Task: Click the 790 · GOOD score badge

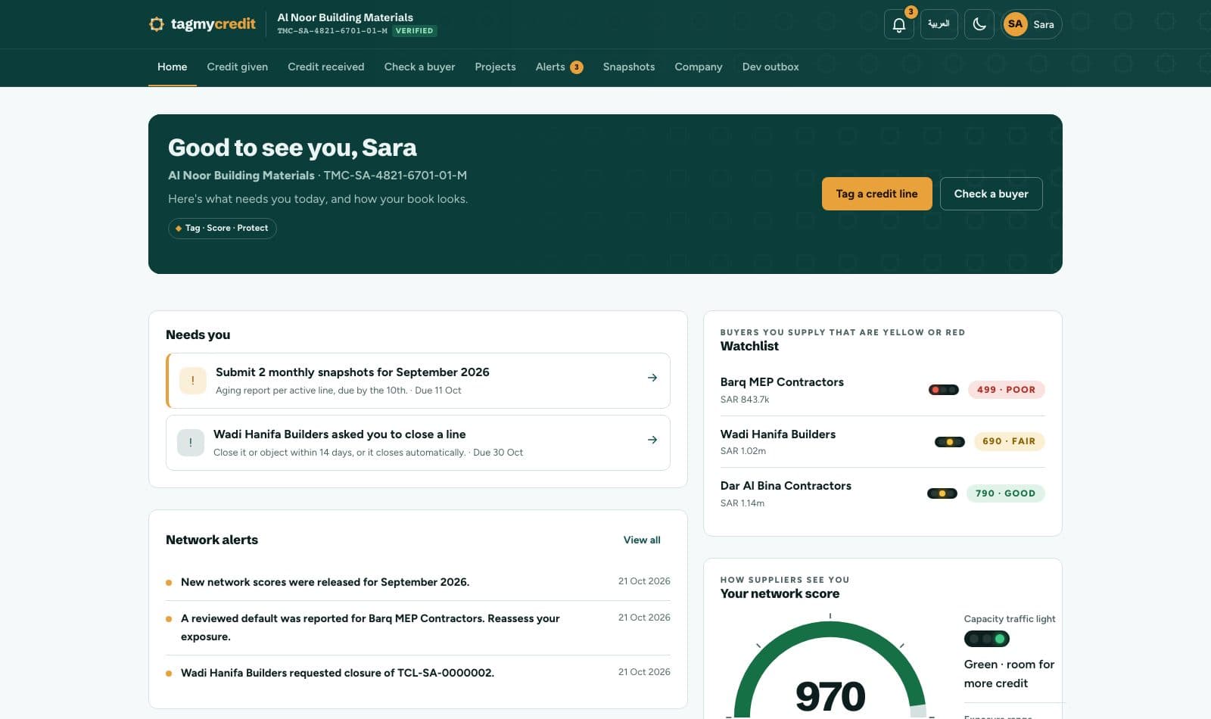Action: (1006, 493)
